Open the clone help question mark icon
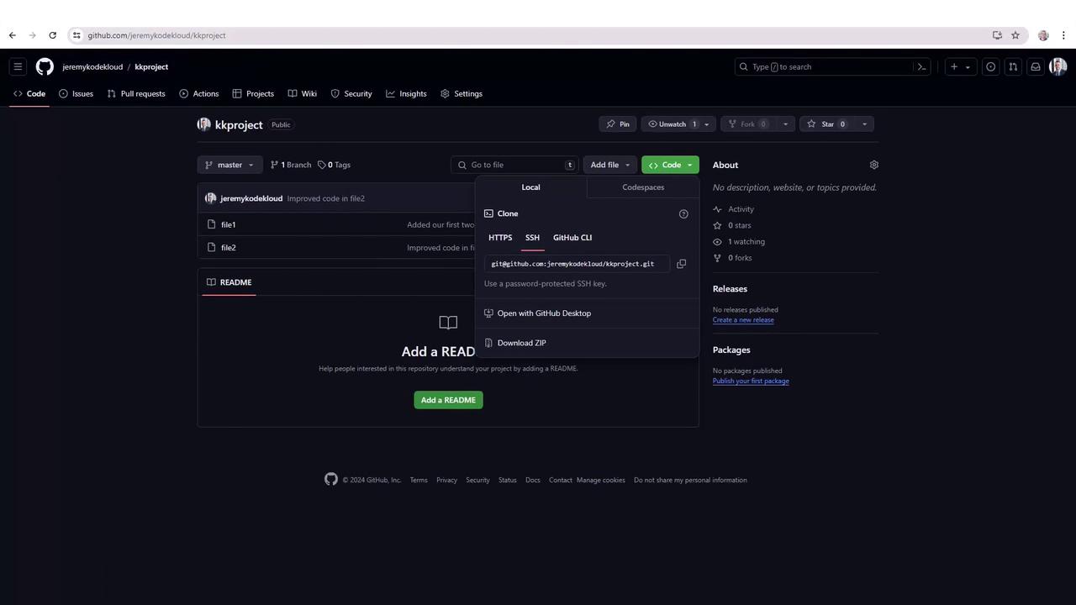Image resolution: width=1076 pixels, height=605 pixels. click(x=683, y=214)
